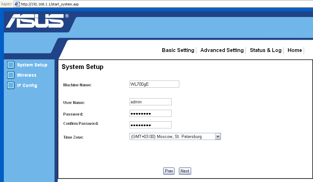This screenshot has height=182, width=313.
Task: Click the square icon beside System Setup
Action: (11, 65)
